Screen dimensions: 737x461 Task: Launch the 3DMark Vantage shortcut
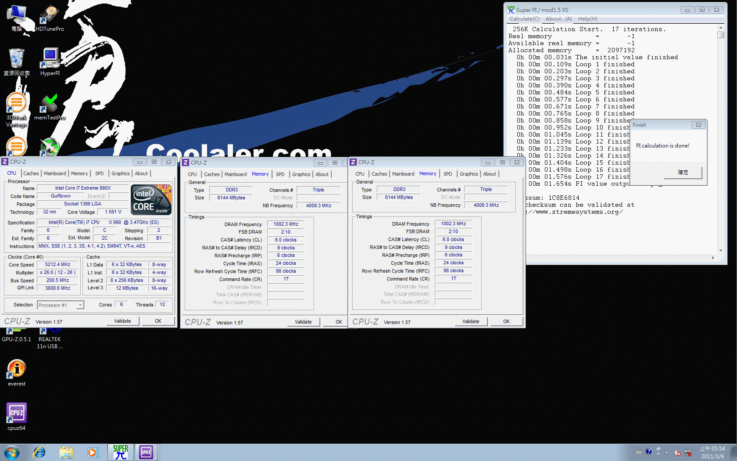(17, 110)
